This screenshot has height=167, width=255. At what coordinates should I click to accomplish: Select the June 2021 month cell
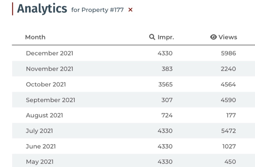pos(41,146)
